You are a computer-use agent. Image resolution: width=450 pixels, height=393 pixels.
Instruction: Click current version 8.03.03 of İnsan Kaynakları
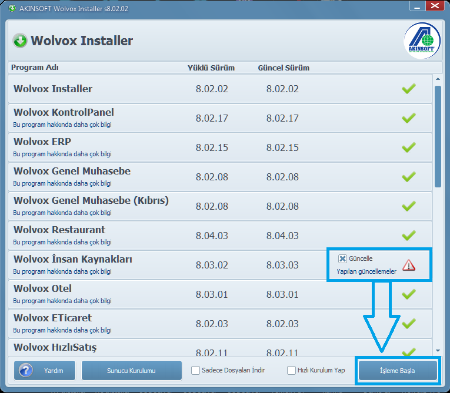coord(282,265)
